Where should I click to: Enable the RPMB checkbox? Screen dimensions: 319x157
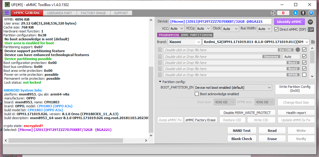pyautogui.click(x=304, y=75)
